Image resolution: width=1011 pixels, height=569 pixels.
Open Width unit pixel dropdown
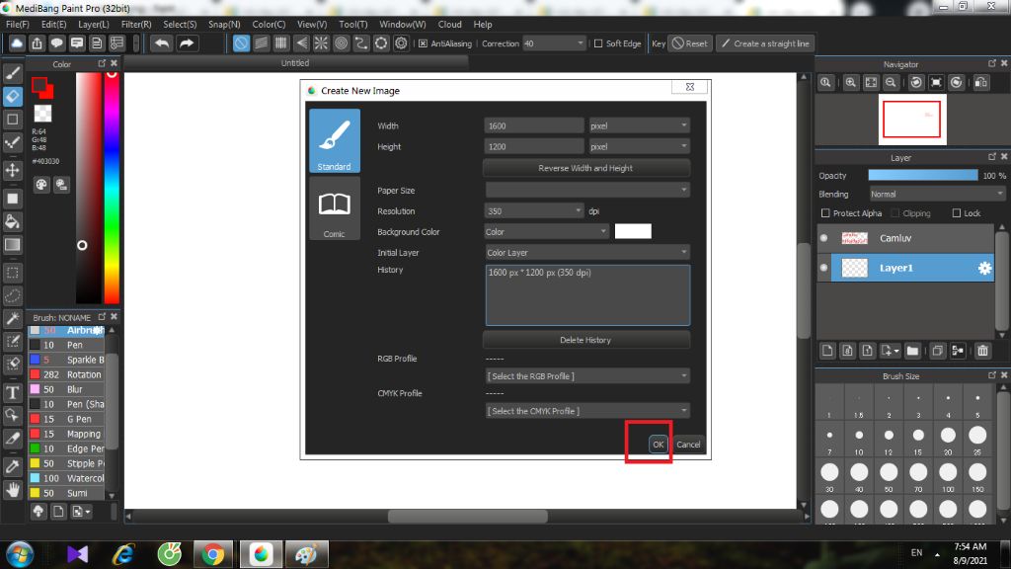pyautogui.click(x=639, y=125)
